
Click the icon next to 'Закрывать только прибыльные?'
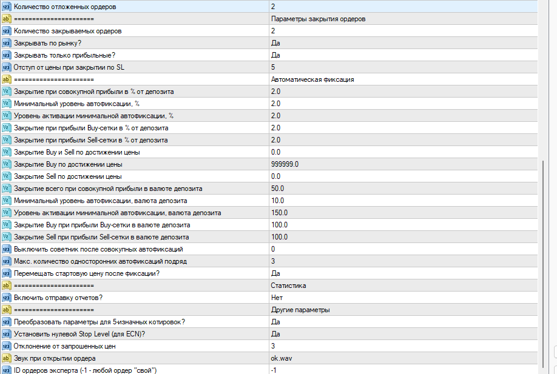tap(7, 55)
